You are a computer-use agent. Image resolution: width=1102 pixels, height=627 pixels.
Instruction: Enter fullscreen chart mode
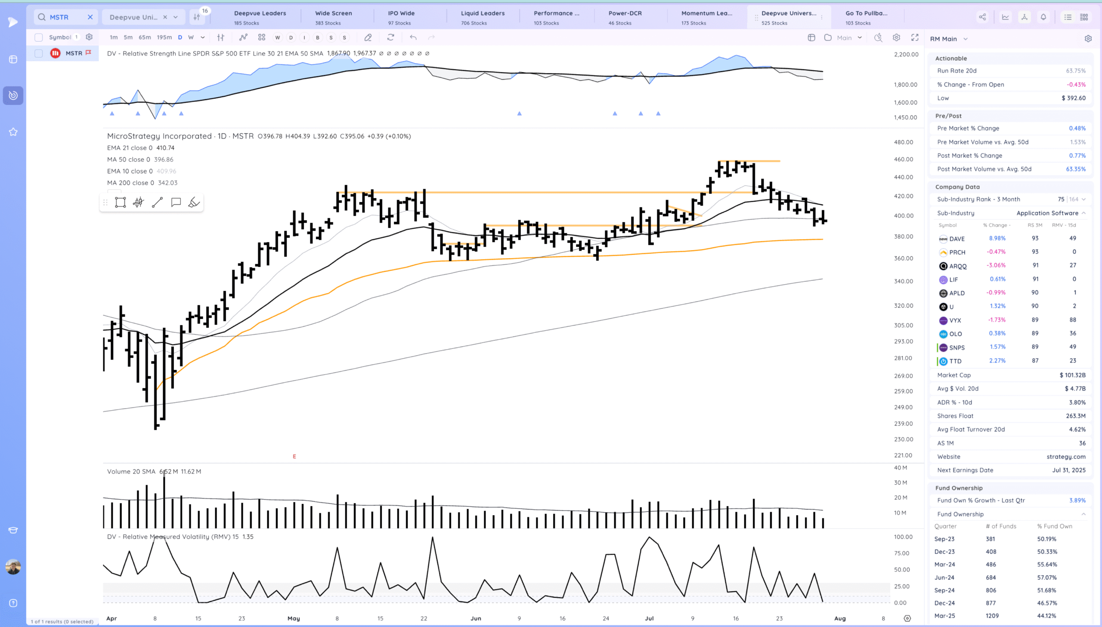point(914,37)
